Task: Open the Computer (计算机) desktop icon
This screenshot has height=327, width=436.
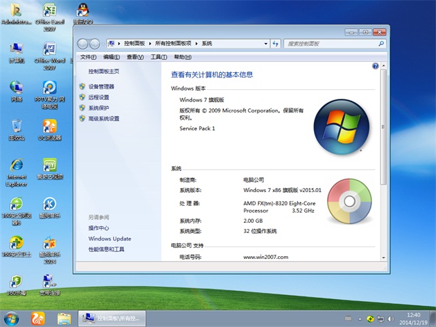Action: coord(16,51)
